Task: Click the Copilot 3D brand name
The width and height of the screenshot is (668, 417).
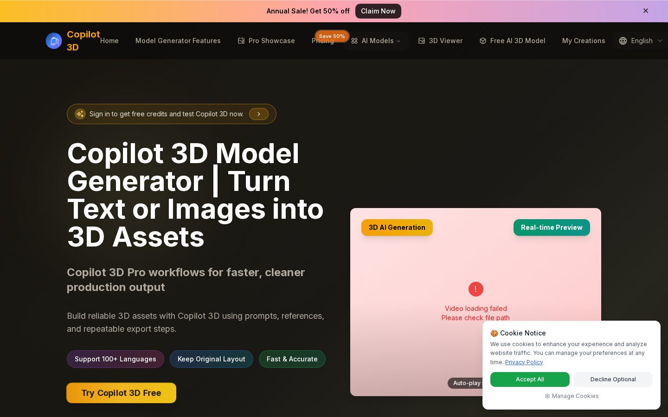Action: [x=83, y=41]
